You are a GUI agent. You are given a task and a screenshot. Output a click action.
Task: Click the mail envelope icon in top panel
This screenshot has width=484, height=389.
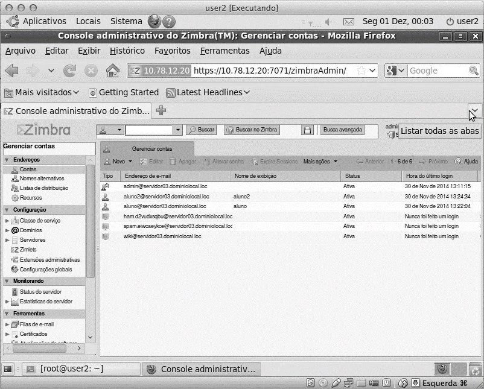point(348,22)
